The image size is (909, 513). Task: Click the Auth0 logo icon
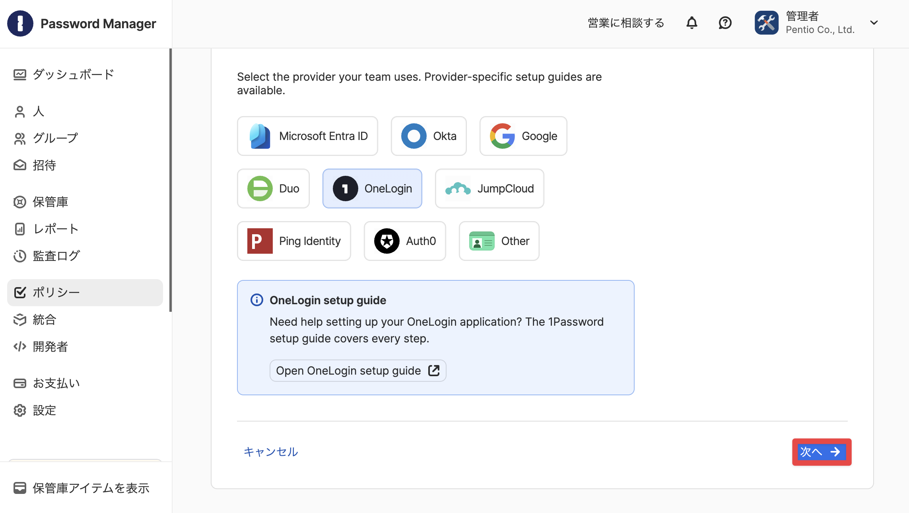point(387,241)
